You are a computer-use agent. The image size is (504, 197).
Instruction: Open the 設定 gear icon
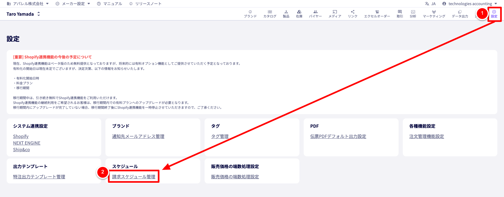494,14
